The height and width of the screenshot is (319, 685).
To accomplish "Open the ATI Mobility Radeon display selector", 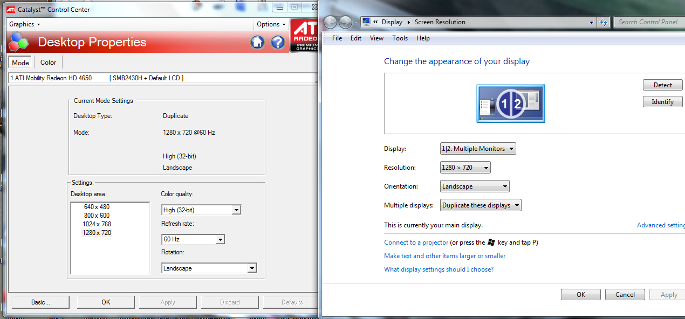I will coord(162,78).
